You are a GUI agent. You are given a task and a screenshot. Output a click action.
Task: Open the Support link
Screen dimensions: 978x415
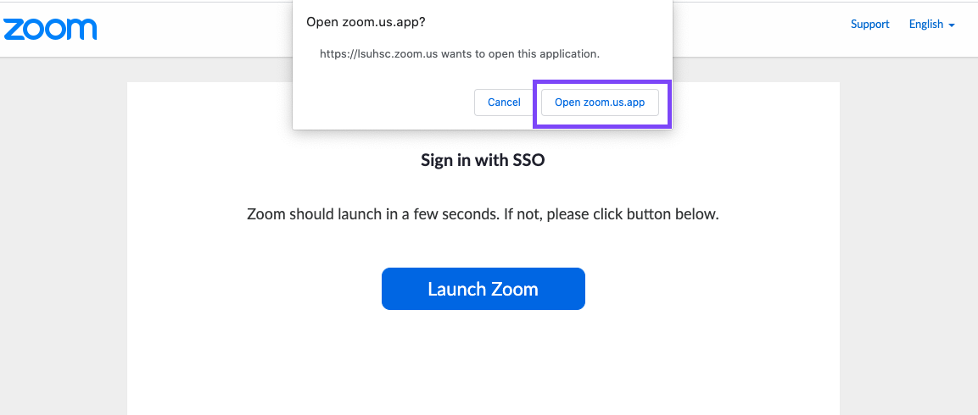point(869,25)
